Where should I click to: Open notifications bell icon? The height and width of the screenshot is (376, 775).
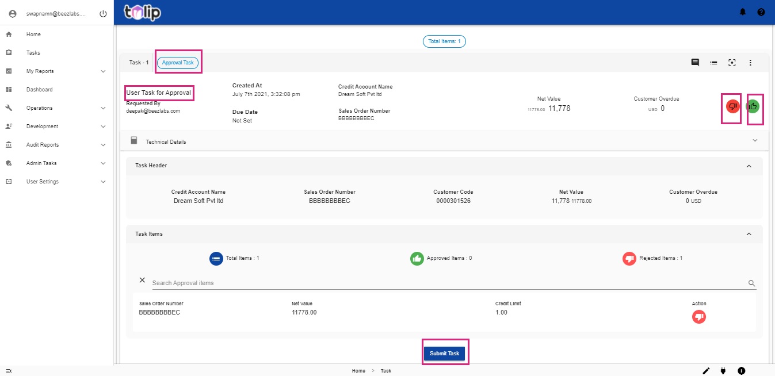click(743, 12)
